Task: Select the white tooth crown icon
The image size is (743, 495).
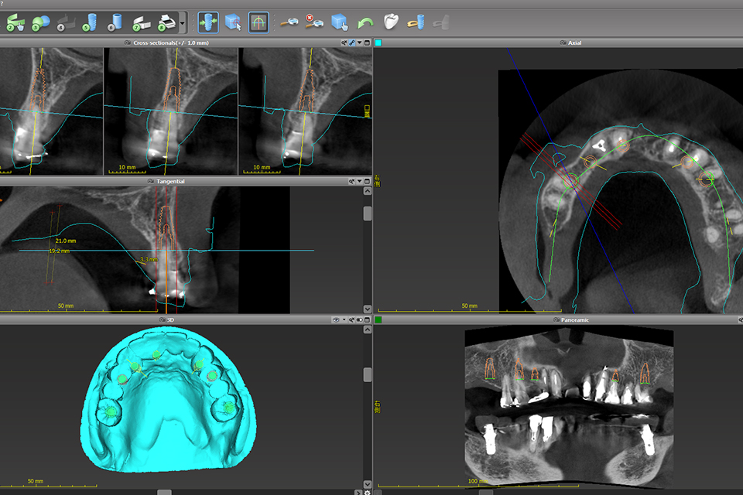Action: (x=392, y=22)
